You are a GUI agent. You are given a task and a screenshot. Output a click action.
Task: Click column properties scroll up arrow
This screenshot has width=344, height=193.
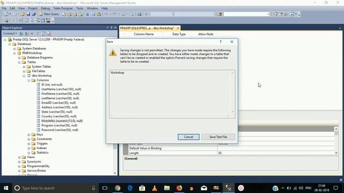(336, 129)
